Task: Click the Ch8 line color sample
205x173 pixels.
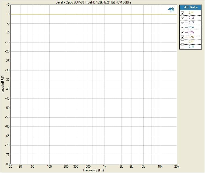Action: (186, 47)
